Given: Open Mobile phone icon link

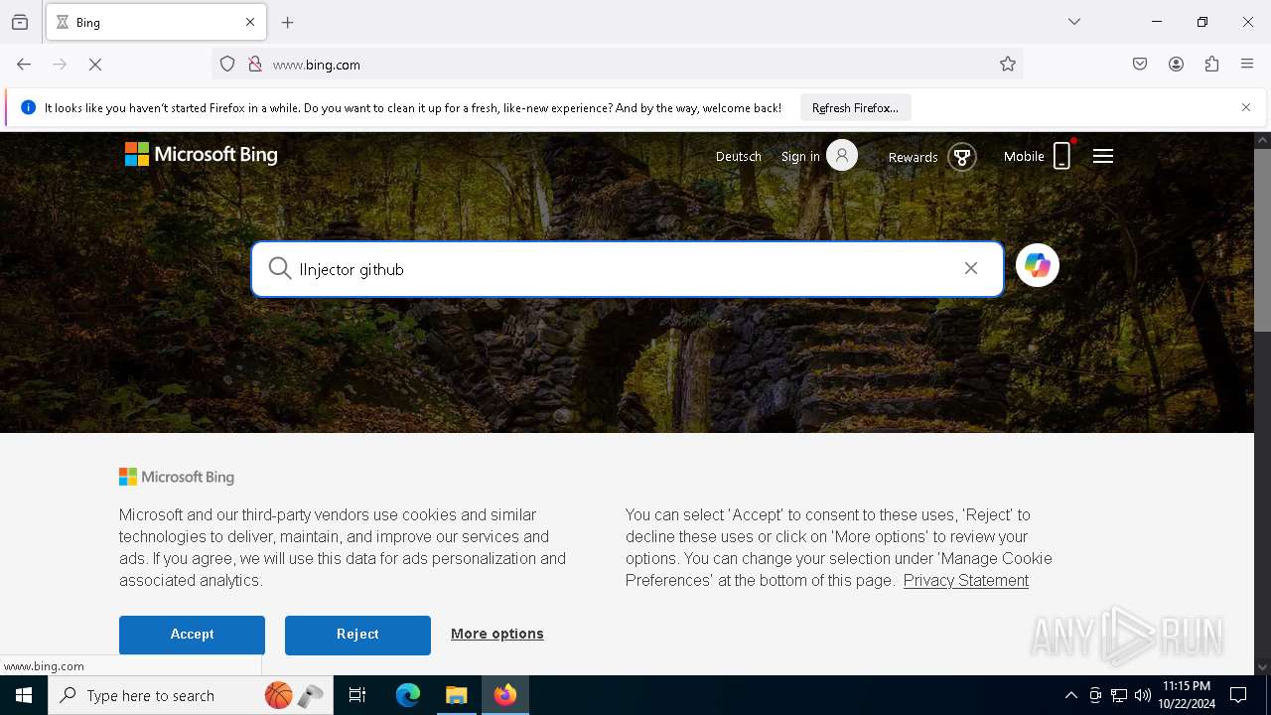Looking at the screenshot, I should coord(1062,156).
